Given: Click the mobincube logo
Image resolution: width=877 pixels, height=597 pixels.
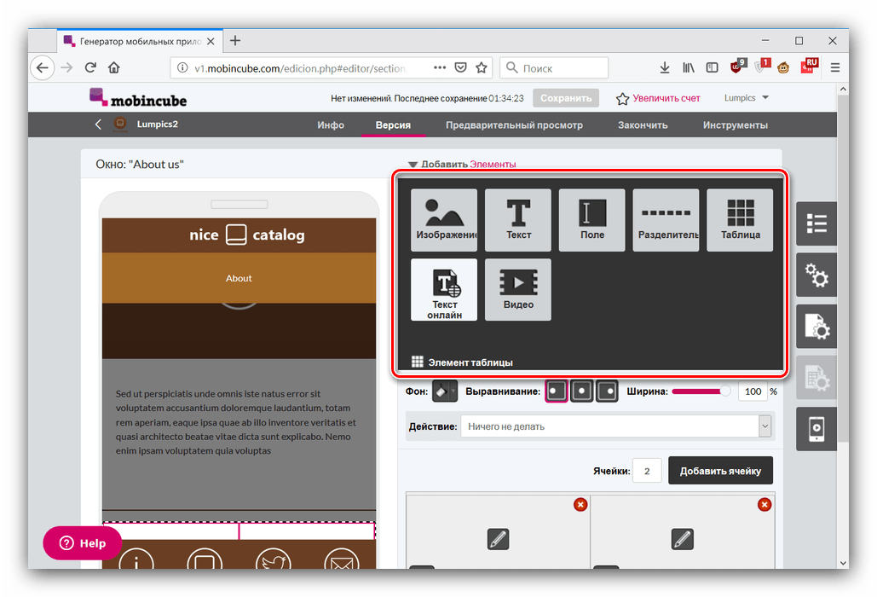Looking at the screenshot, I should click(x=138, y=98).
